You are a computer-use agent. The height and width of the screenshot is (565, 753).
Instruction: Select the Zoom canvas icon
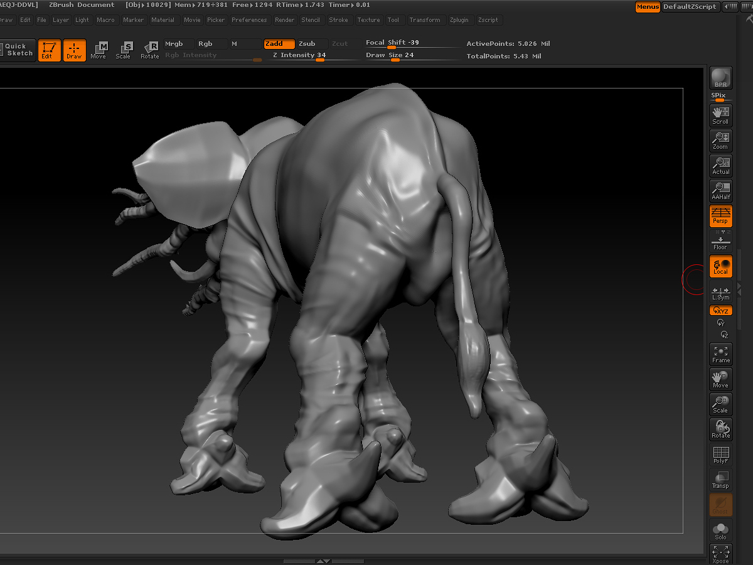(x=721, y=141)
